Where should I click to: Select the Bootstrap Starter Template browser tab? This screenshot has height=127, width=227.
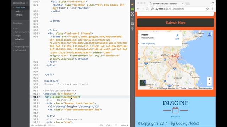[x=165, y=4]
